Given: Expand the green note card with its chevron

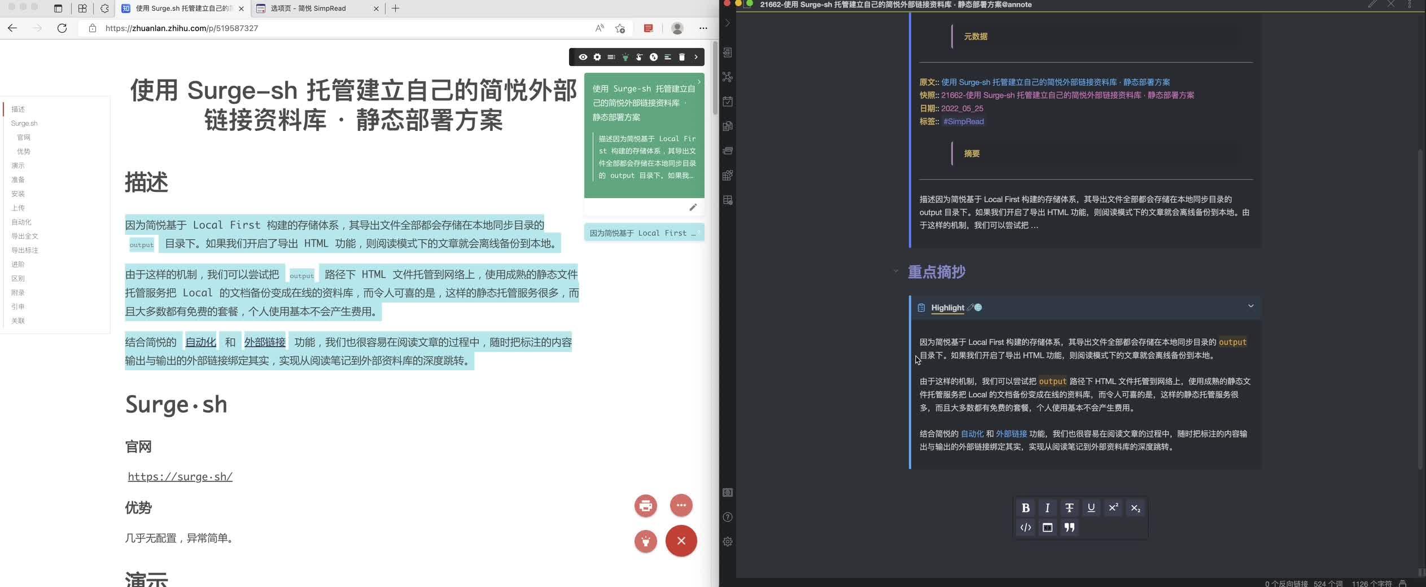Looking at the screenshot, I should [x=699, y=82].
